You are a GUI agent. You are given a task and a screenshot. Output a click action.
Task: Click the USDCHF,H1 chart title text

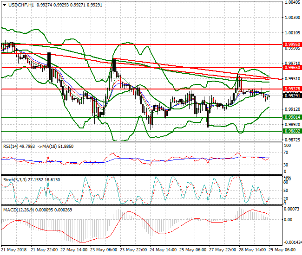[21, 5]
